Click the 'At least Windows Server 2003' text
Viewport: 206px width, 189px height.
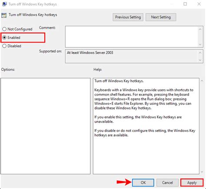(x=90, y=53)
